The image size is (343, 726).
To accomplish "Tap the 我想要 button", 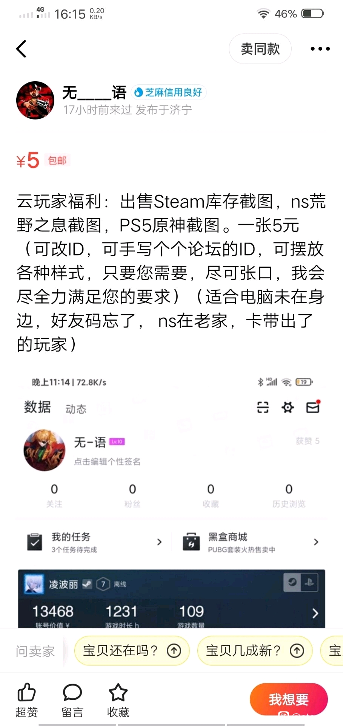I will 289,699.
